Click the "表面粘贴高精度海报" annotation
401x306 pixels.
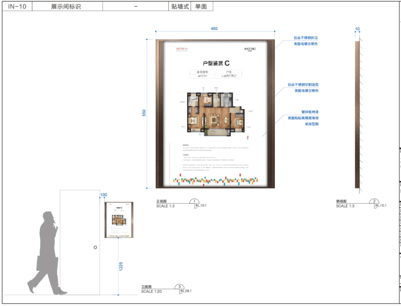pyautogui.click(x=303, y=118)
